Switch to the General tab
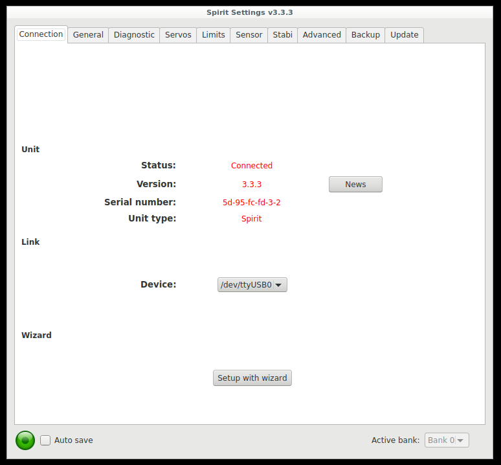The image size is (501, 465). pyautogui.click(x=88, y=35)
